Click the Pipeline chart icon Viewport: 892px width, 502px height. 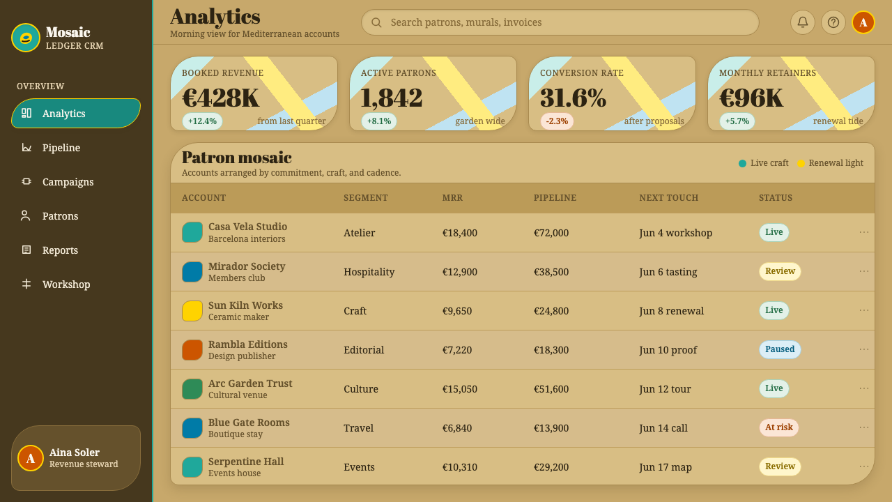26,147
